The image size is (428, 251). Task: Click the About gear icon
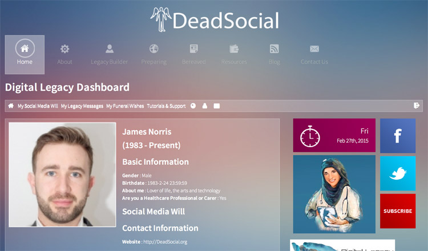64,49
